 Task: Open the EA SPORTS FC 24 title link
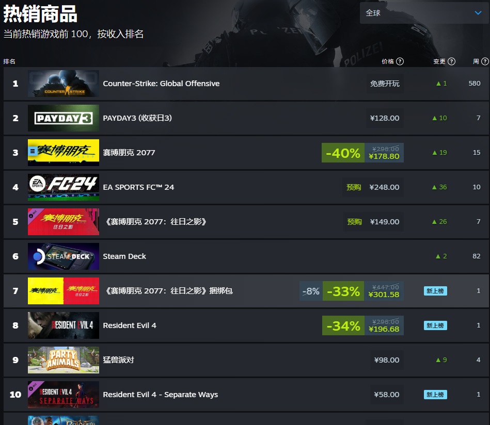(x=138, y=187)
